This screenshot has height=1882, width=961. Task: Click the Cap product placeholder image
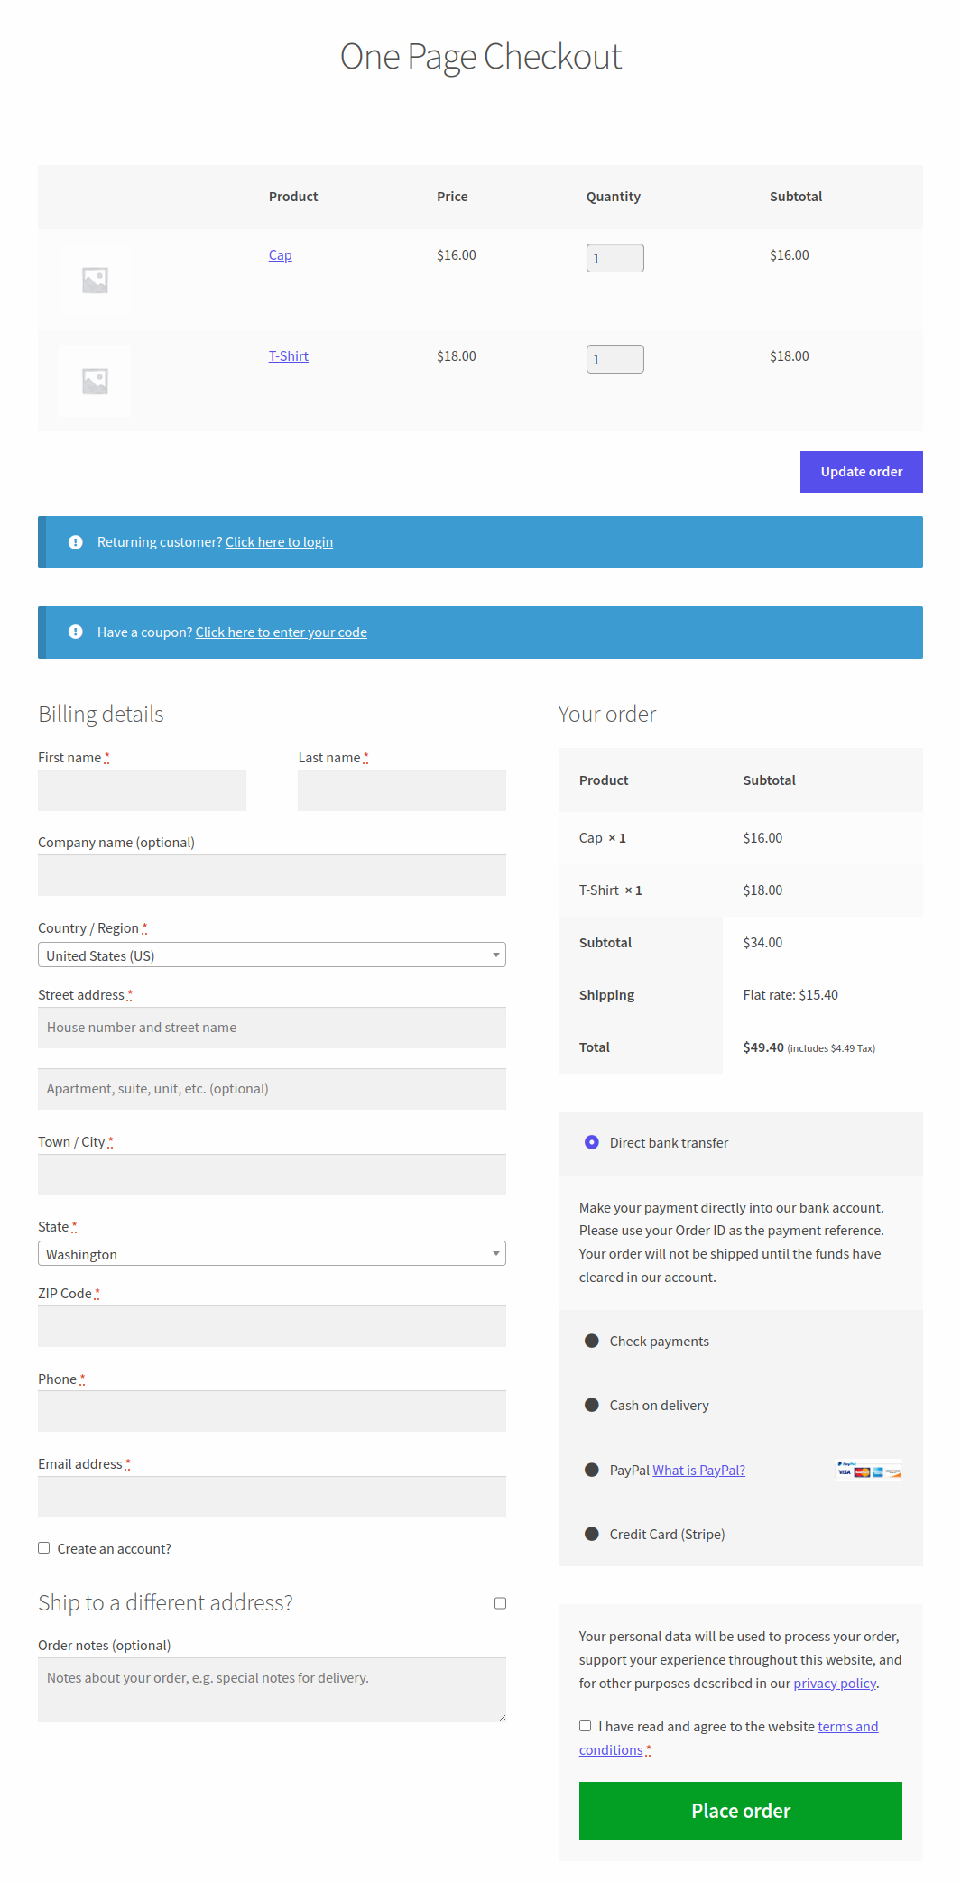(x=95, y=280)
